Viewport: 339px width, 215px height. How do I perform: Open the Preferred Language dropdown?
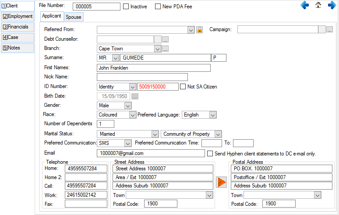click(x=212, y=115)
